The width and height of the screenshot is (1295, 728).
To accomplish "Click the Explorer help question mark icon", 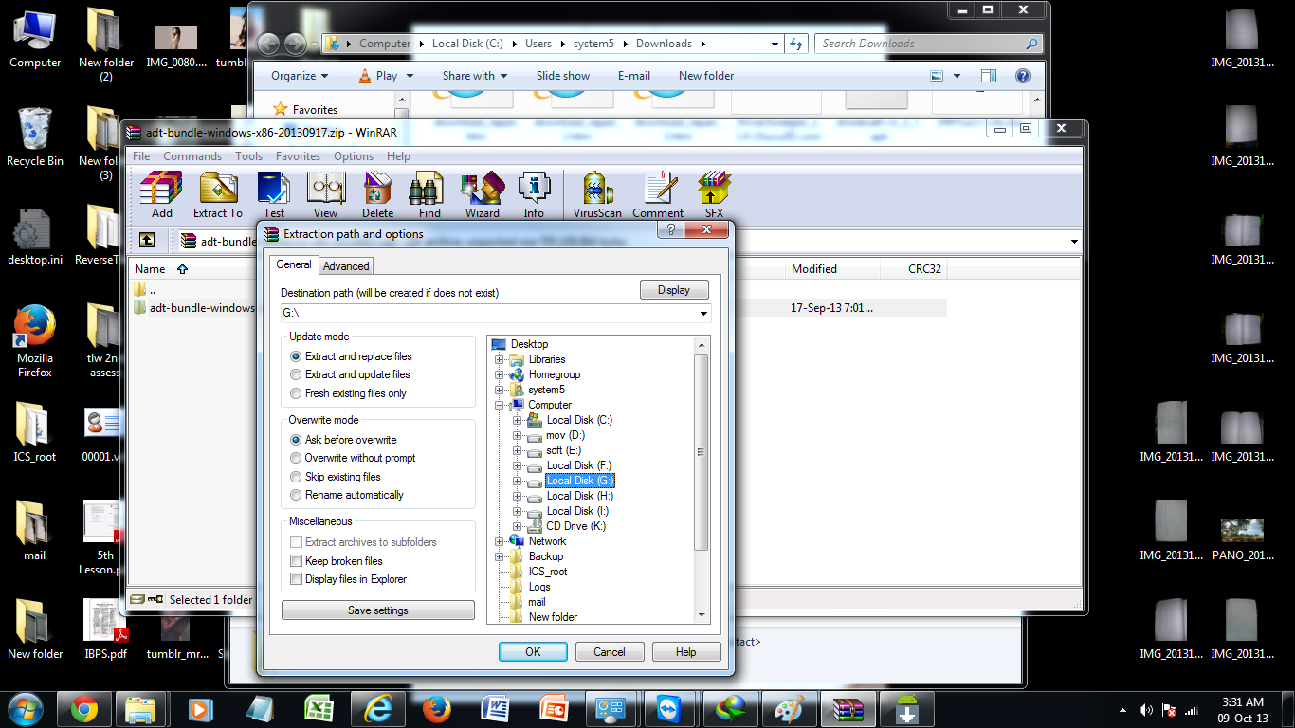I will point(1023,76).
